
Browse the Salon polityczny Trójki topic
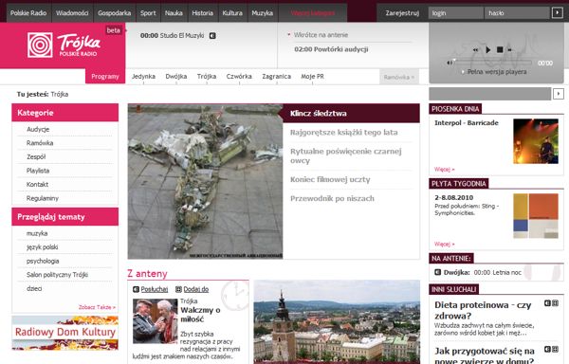[57, 275]
